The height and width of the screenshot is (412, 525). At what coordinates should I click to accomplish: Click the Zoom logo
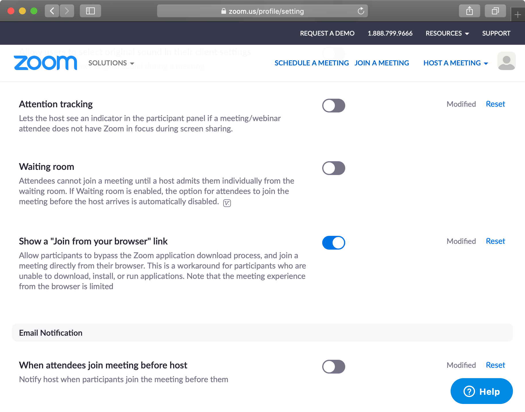click(x=45, y=63)
